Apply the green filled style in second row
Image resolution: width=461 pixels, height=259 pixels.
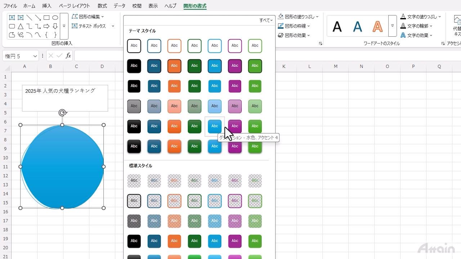[x=194, y=66]
